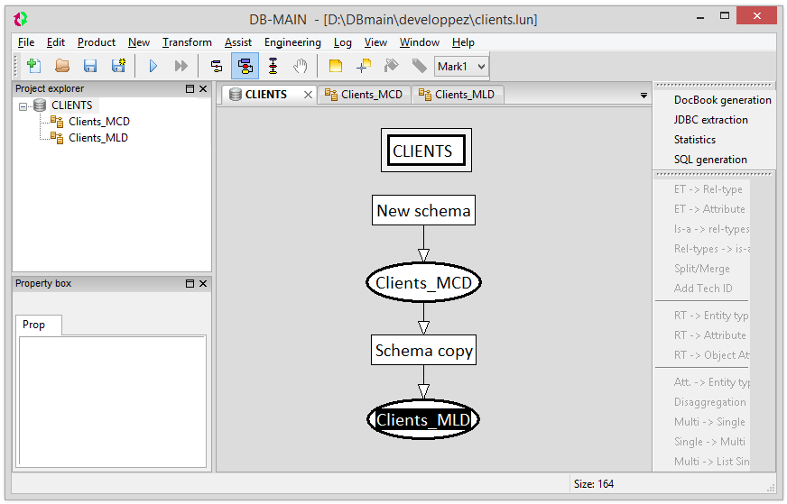Toggle the highlighted schema view toolbar button
787x504 pixels.
245,66
